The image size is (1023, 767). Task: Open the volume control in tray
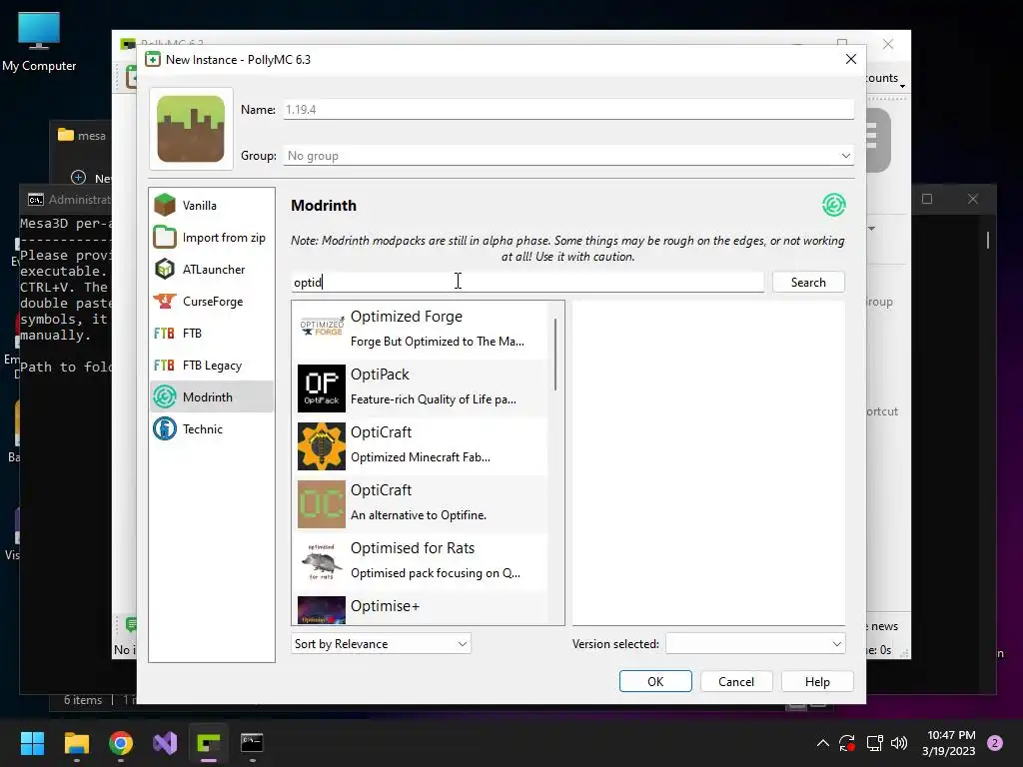pyautogui.click(x=899, y=743)
